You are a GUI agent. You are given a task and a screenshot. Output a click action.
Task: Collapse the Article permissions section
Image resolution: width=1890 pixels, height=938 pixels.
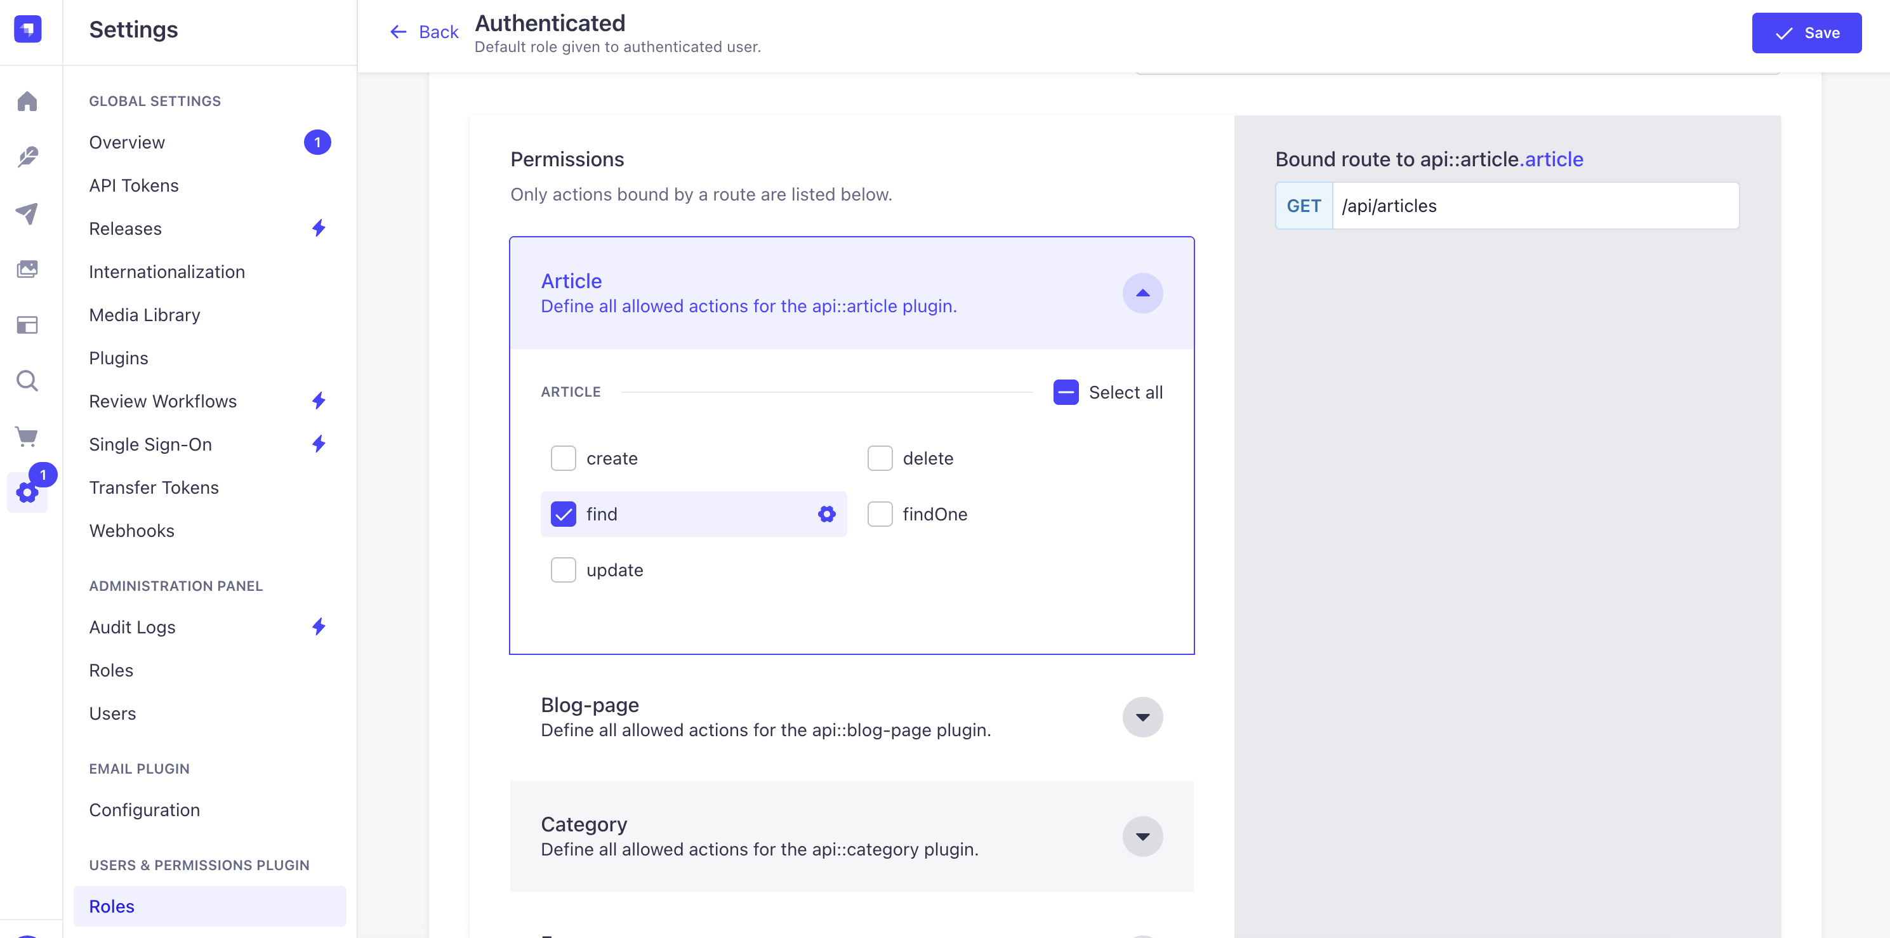[x=1142, y=293]
